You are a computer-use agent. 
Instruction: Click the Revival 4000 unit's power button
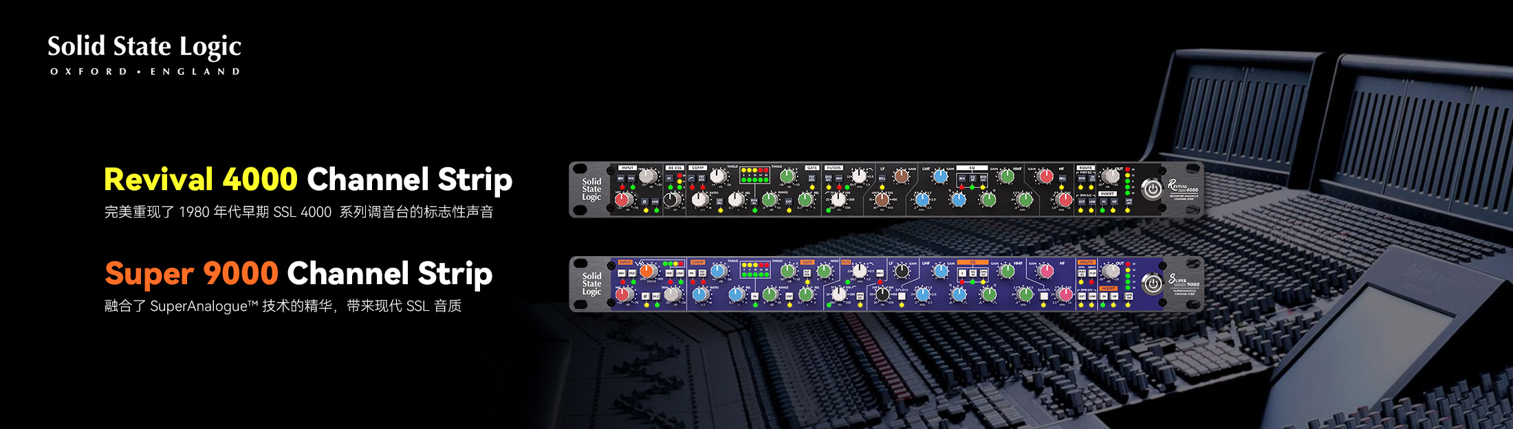click(1152, 189)
